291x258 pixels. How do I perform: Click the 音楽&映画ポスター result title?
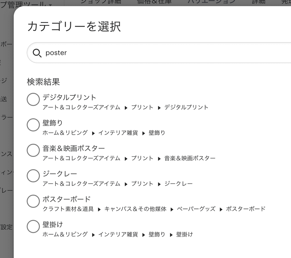point(74,148)
